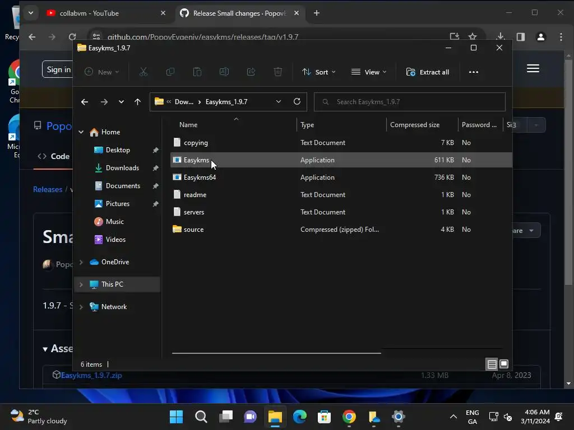
Task: Open Microsoft Edge from taskbar
Action: pos(299,417)
